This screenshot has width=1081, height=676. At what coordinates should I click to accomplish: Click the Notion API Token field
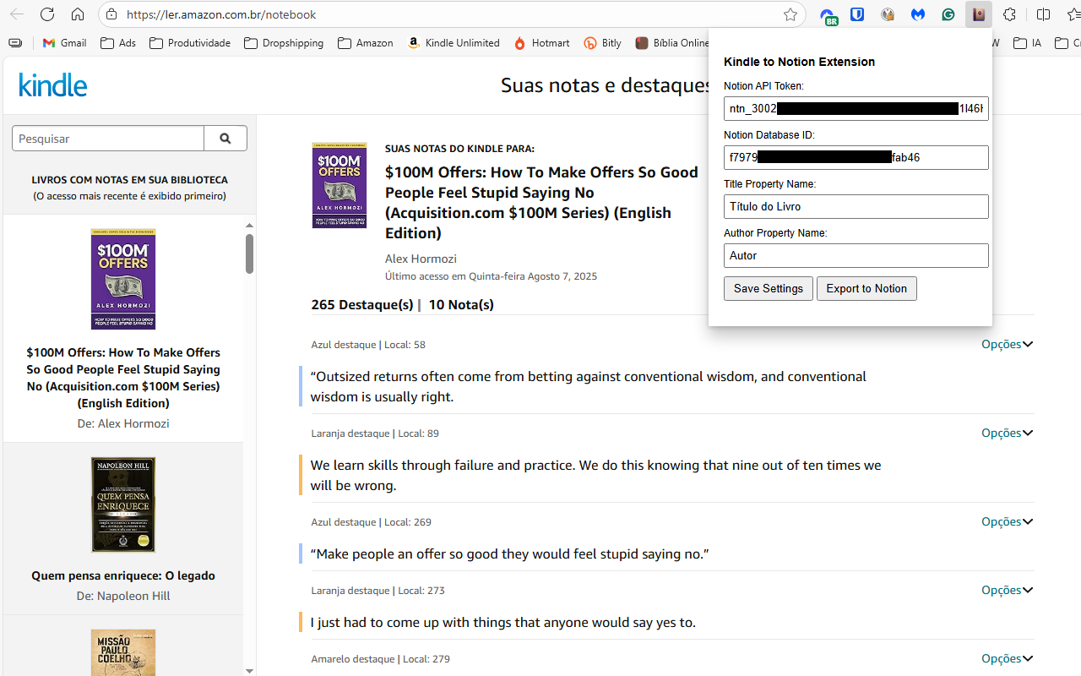point(856,109)
